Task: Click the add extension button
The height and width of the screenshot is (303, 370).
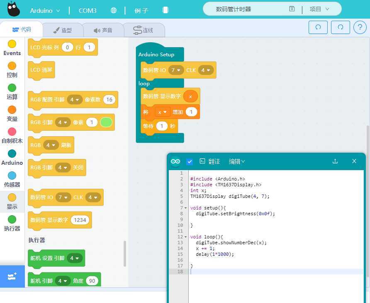Action: tap(12, 277)
